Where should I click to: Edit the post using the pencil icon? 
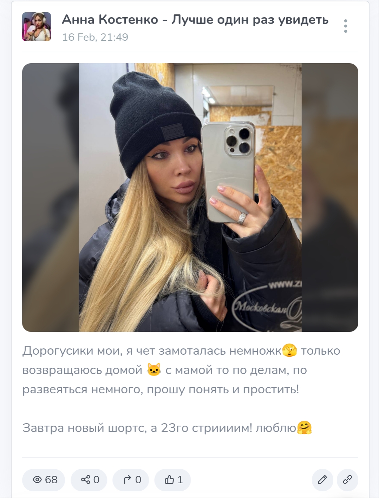(x=323, y=479)
